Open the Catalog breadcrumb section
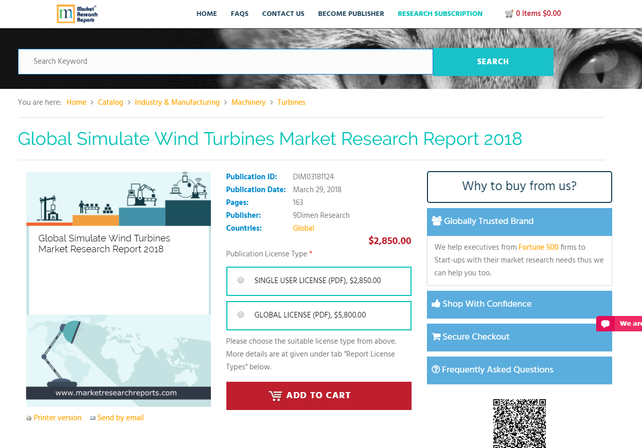 pyautogui.click(x=110, y=102)
